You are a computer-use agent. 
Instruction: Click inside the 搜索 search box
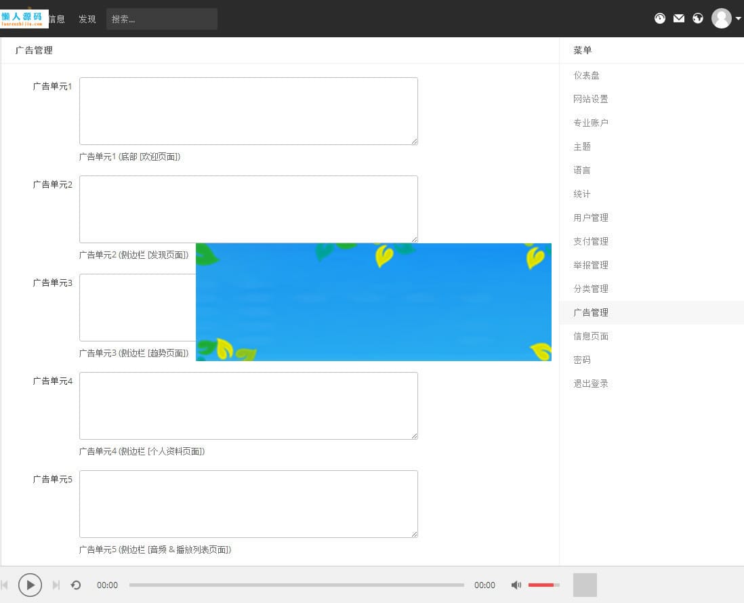coord(161,18)
